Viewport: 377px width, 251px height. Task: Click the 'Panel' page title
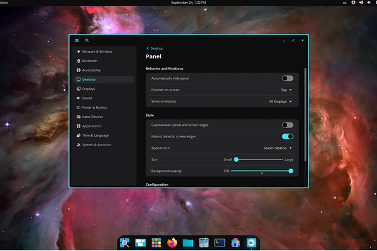point(153,56)
